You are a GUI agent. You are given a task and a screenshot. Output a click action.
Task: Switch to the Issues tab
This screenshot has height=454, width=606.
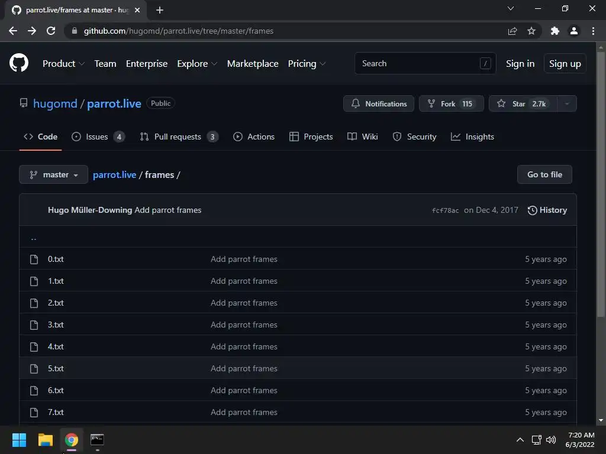point(98,137)
